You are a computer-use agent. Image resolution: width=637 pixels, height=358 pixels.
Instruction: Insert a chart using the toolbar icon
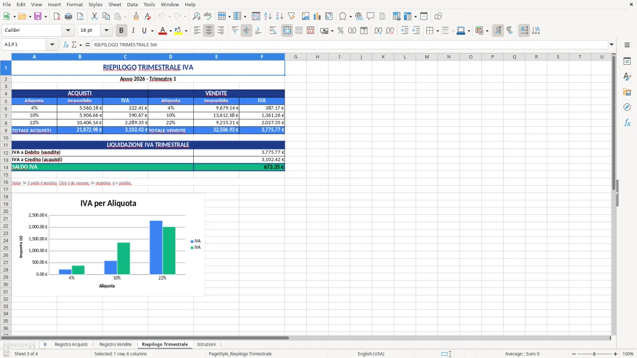click(317, 16)
